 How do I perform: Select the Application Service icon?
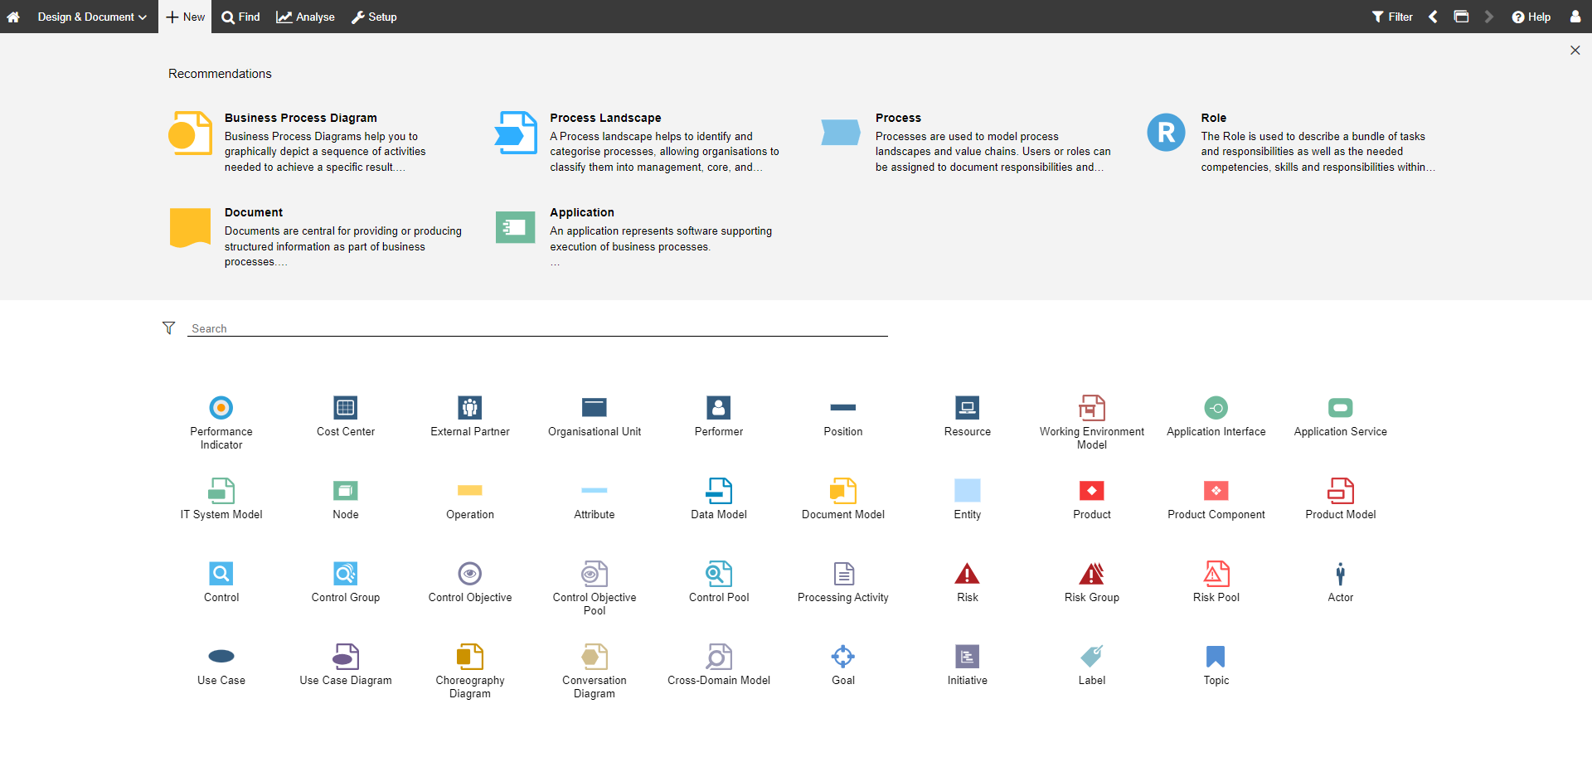[x=1341, y=407]
